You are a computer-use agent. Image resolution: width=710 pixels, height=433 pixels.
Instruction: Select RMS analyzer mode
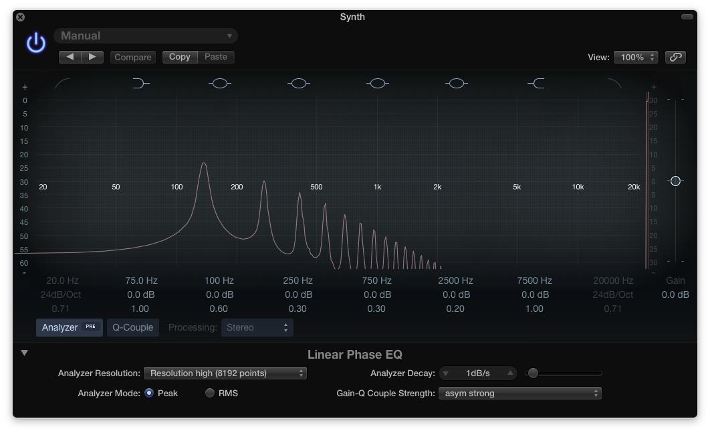[x=210, y=394]
